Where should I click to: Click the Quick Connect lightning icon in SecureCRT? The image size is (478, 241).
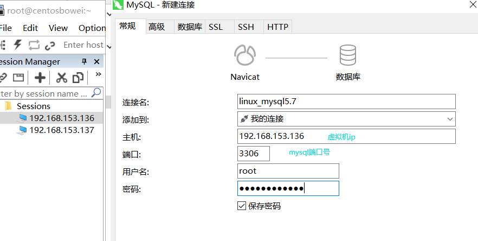pos(18,45)
